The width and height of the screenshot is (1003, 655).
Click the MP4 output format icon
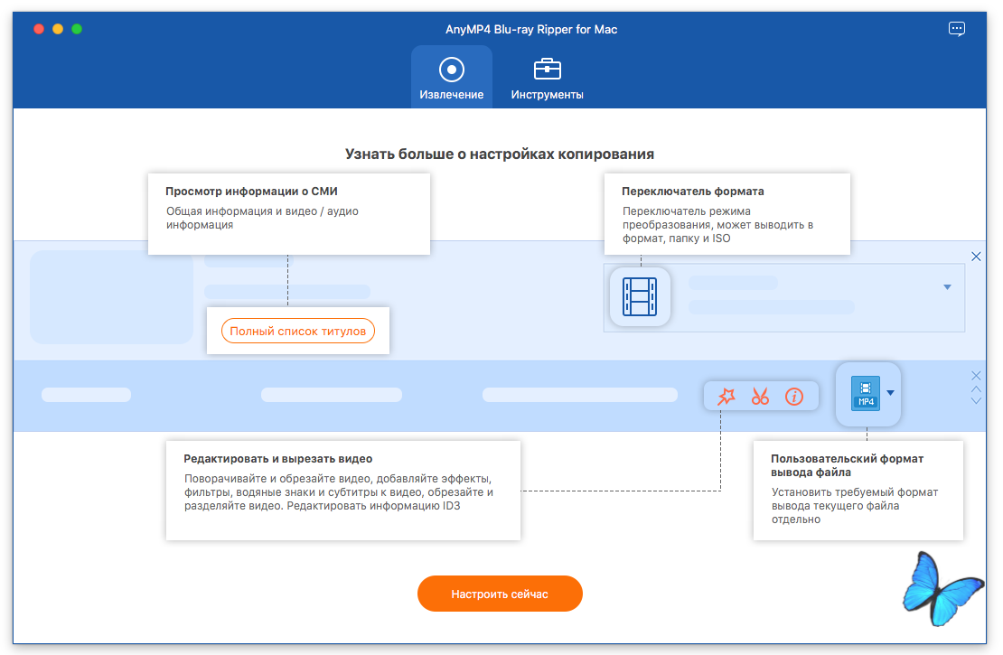pos(866,393)
